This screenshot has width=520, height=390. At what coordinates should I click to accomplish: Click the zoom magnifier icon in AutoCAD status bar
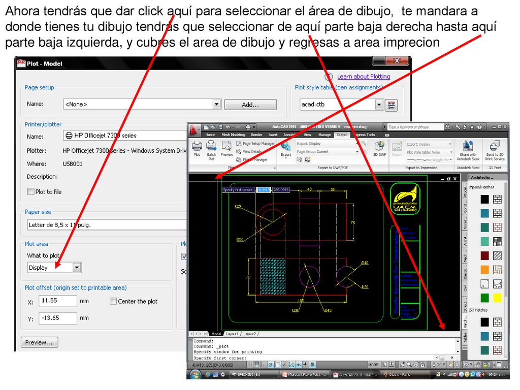[409, 365]
